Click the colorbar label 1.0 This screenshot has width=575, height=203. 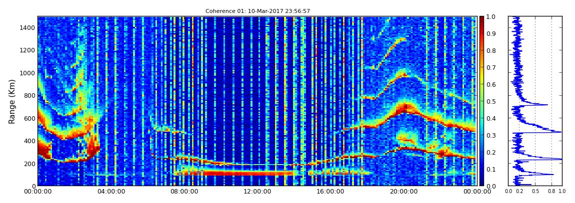click(491, 17)
